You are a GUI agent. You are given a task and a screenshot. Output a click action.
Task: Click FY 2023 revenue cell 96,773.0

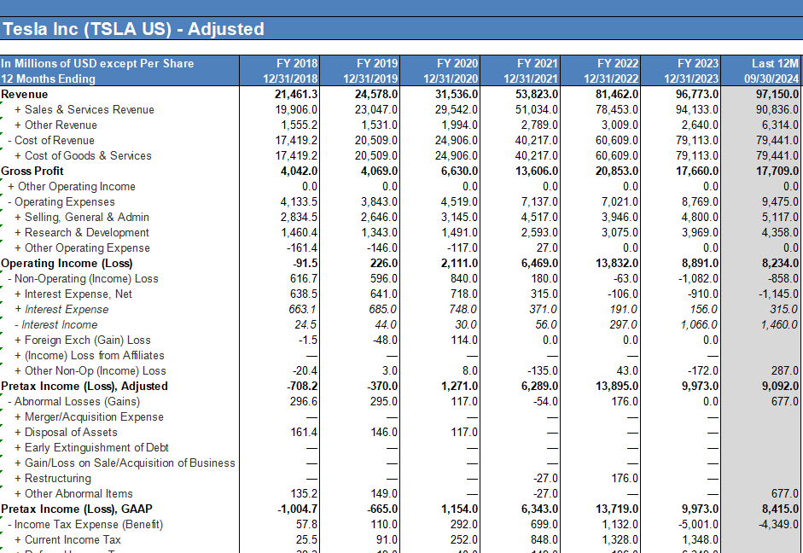(x=697, y=94)
